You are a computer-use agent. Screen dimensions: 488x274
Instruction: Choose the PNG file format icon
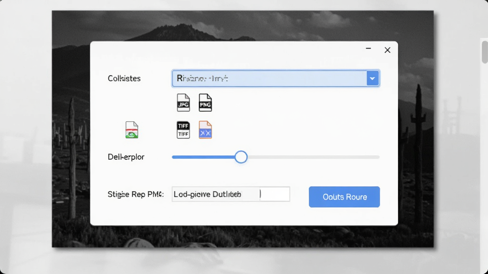tap(205, 103)
